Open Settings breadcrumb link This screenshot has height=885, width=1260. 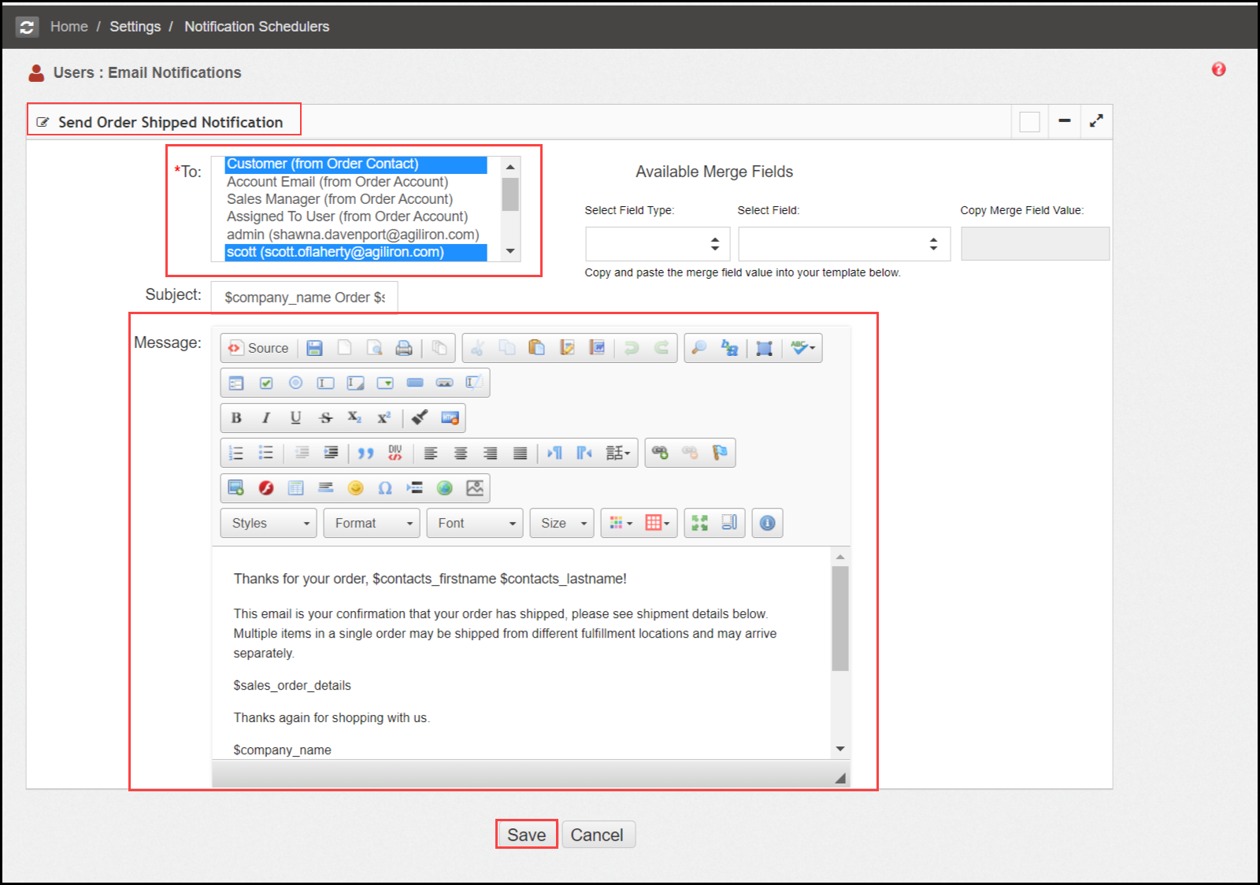[135, 27]
